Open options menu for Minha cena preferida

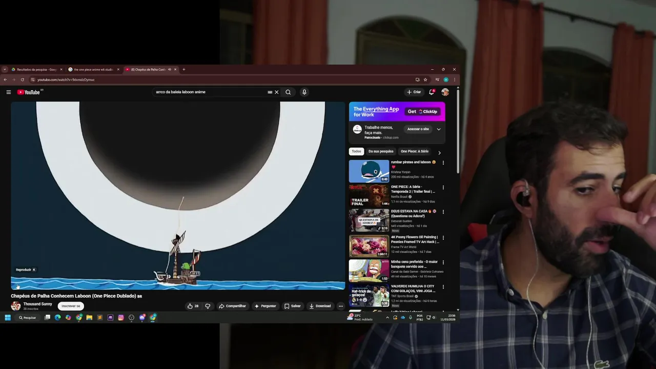(x=443, y=262)
